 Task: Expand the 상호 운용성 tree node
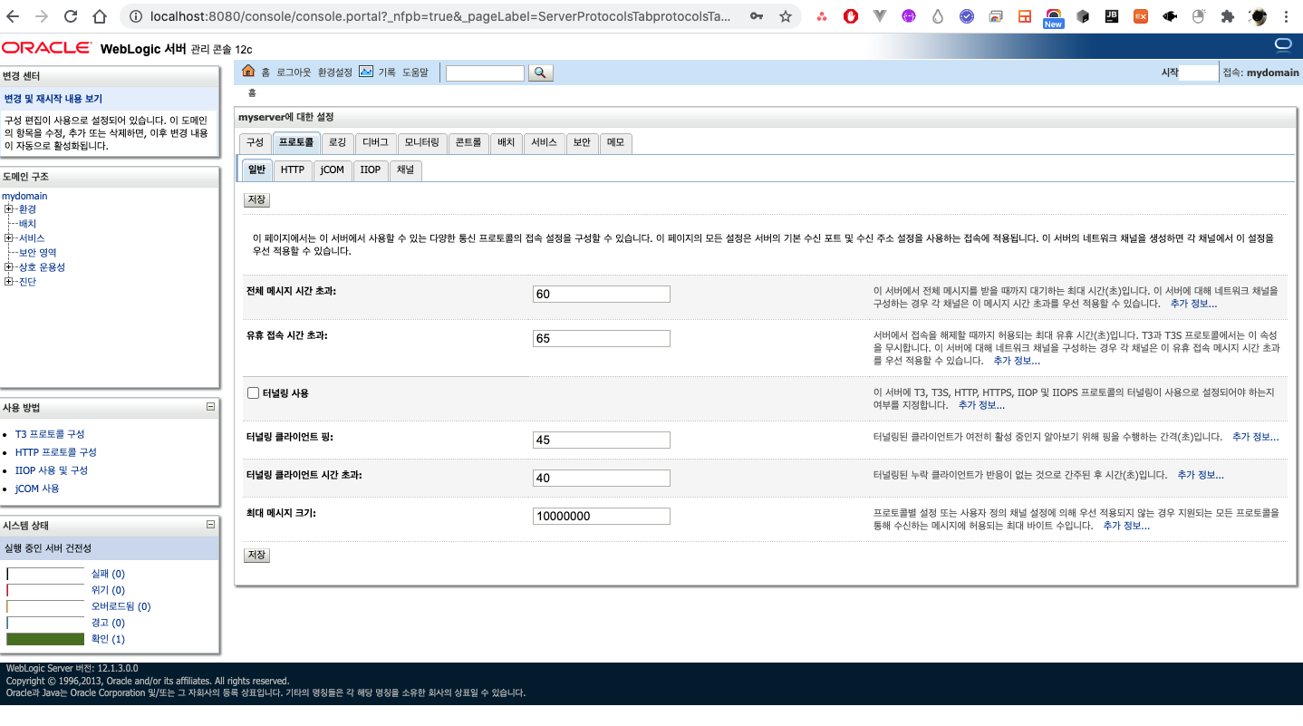point(9,267)
